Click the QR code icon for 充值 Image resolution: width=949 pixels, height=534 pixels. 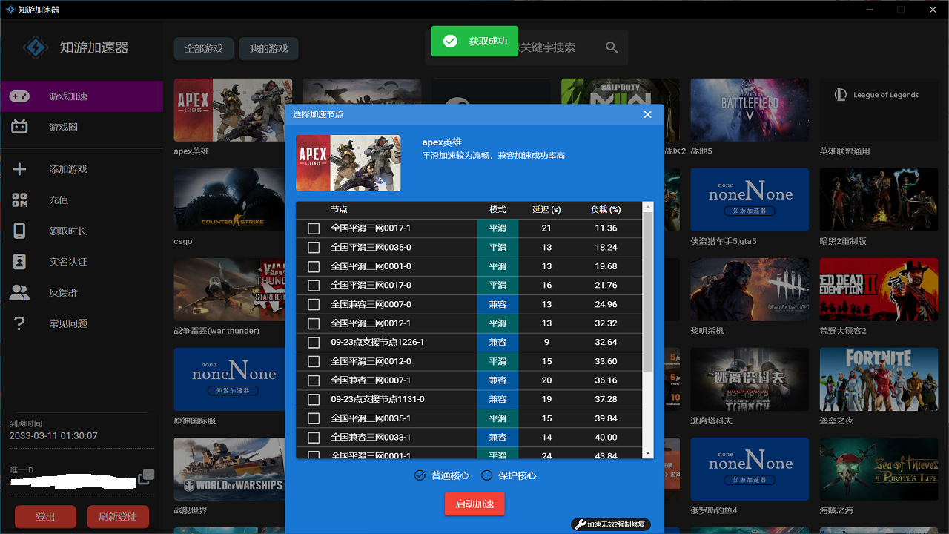(19, 200)
